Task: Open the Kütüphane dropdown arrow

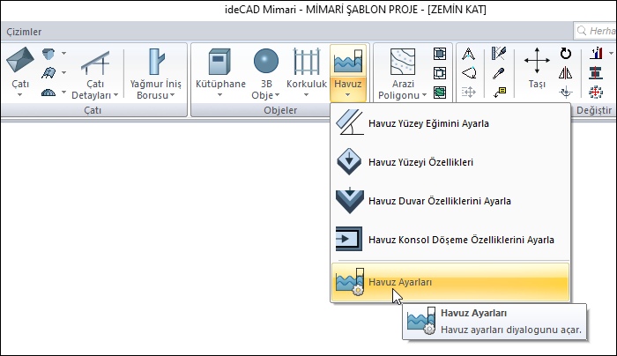Action: pos(219,95)
